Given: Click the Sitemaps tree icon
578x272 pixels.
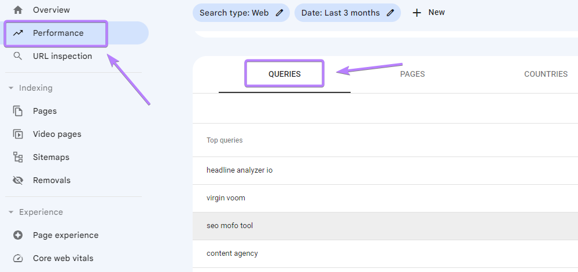Looking at the screenshot, I should click(x=18, y=157).
